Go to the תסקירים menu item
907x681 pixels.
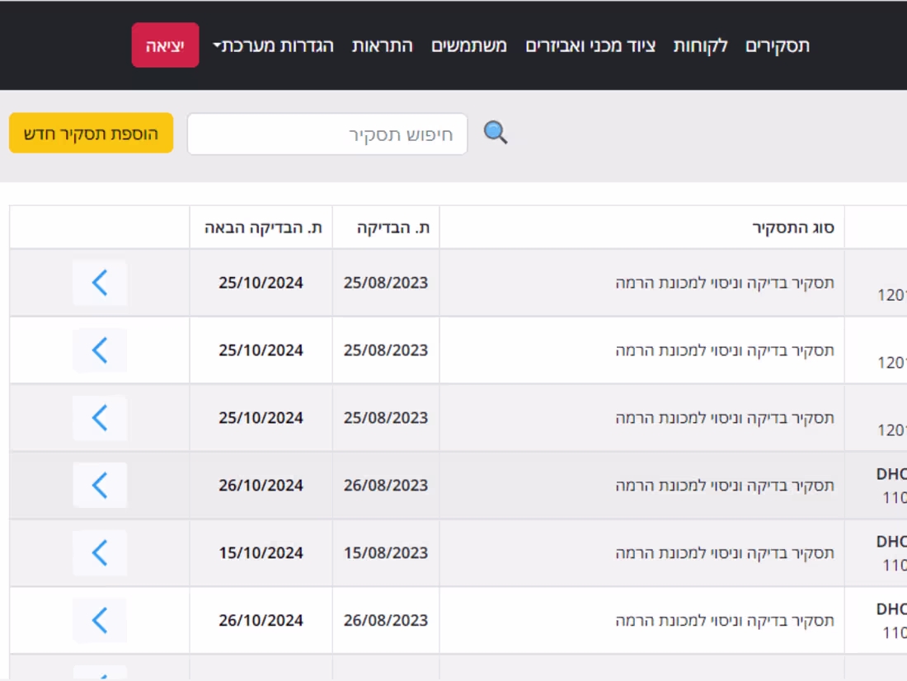[777, 45]
